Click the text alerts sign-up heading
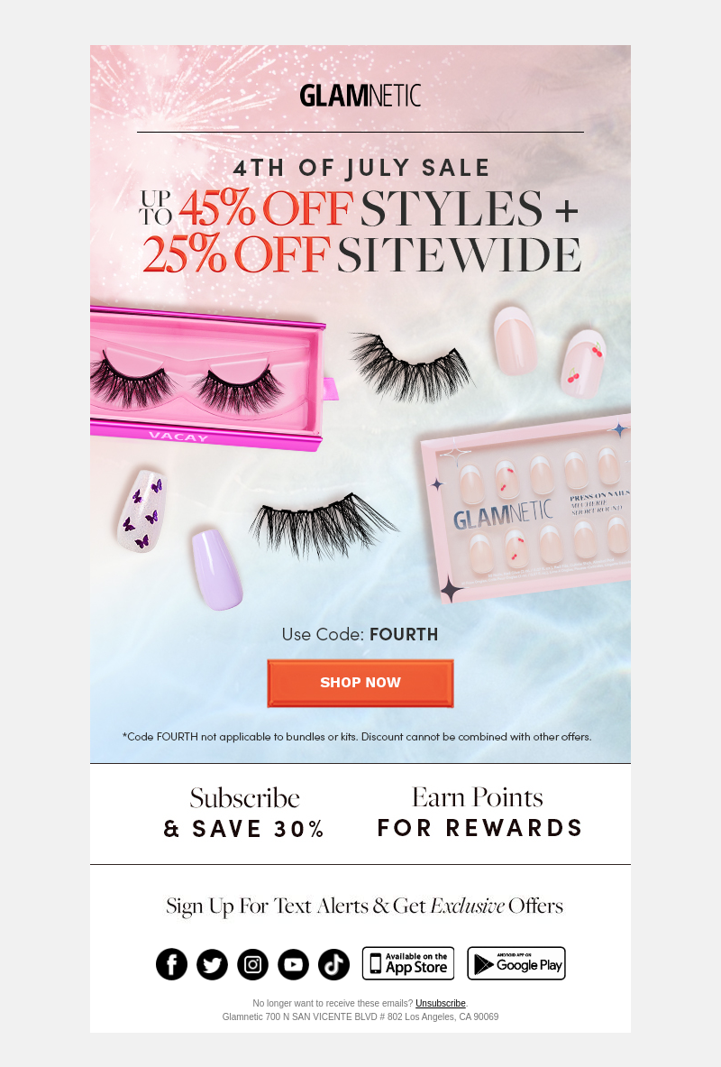The width and height of the screenshot is (721, 1067). click(x=365, y=906)
